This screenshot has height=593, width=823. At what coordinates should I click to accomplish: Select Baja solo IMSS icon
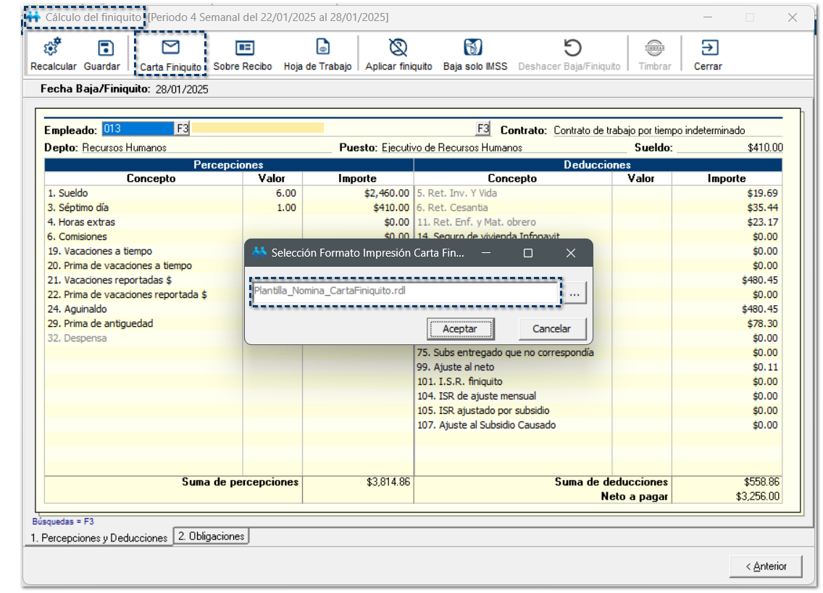click(472, 49)
